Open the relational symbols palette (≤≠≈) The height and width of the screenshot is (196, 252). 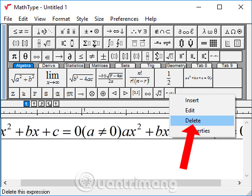(x=20, y=31)
